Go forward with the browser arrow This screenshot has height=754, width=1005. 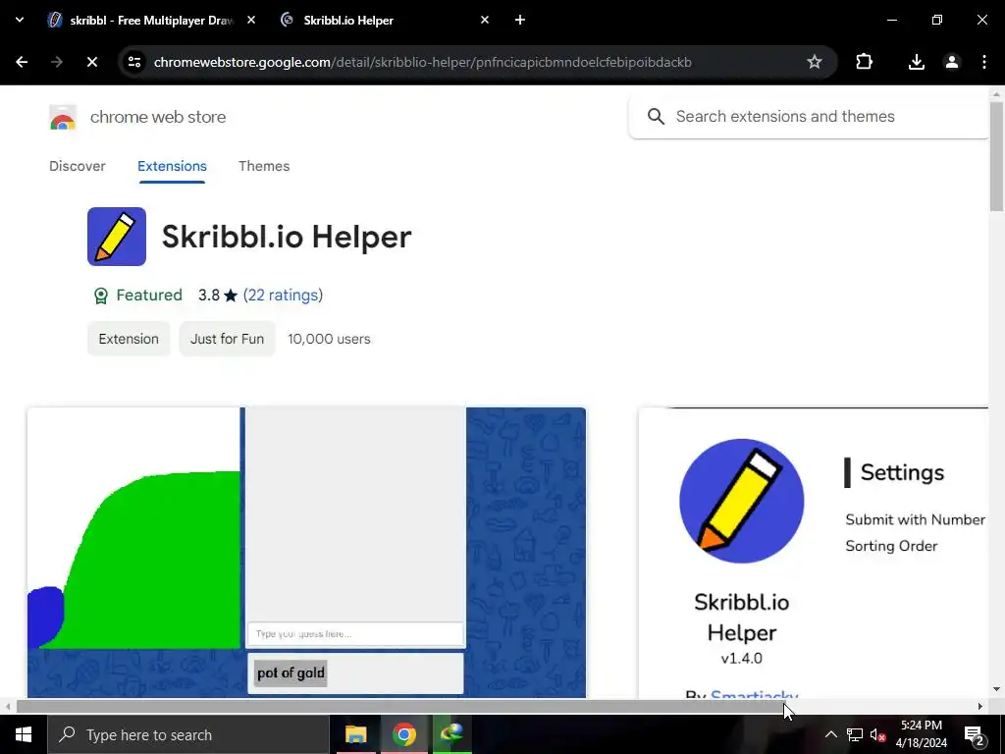(57, 62)
